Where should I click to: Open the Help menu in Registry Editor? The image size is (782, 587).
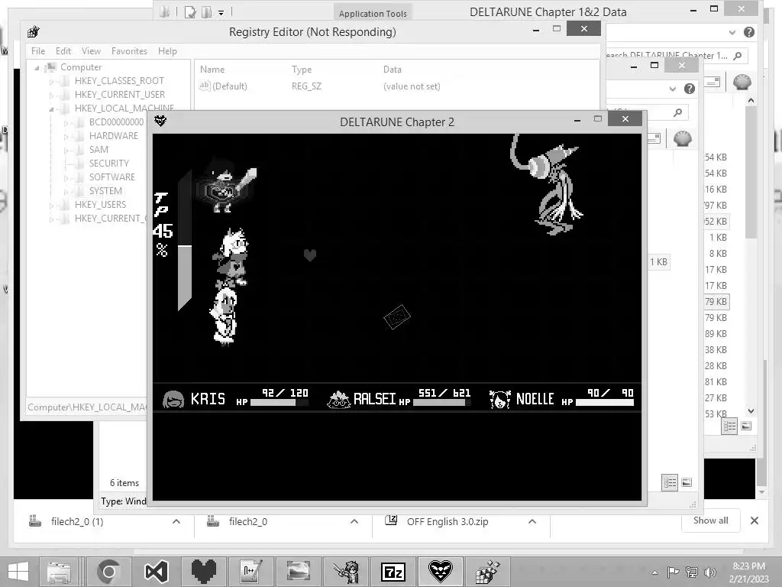pyautogui.click(x=167, y=51)
